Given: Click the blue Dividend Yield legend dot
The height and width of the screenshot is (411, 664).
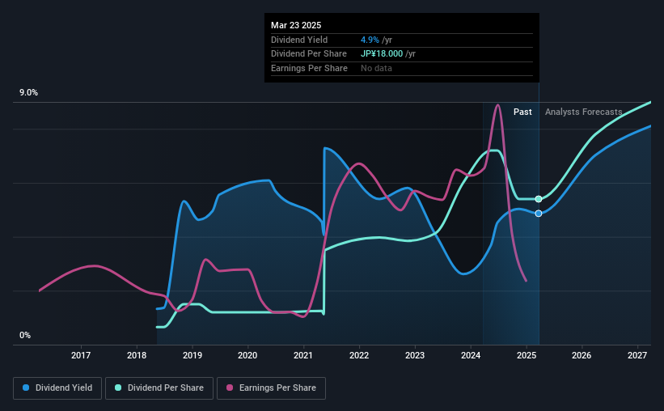Looking at the screenshot, I should click(x=26, y=388).
